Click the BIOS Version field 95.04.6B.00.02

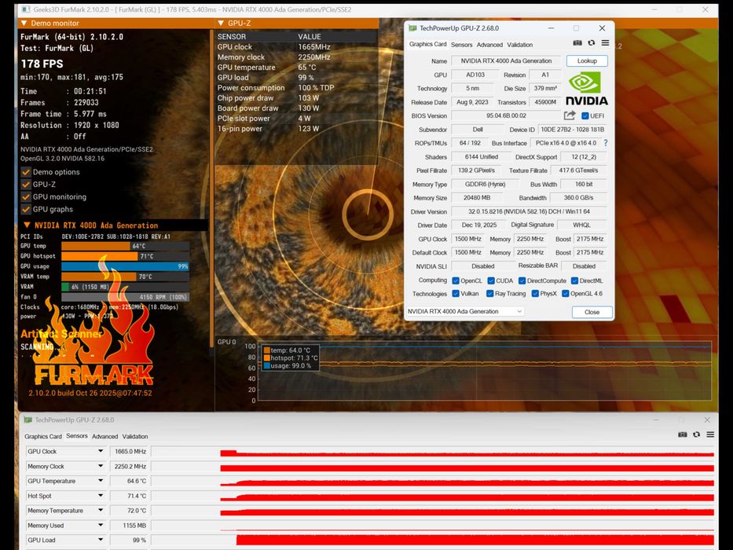pyautogui.click(x=506, y=115)
